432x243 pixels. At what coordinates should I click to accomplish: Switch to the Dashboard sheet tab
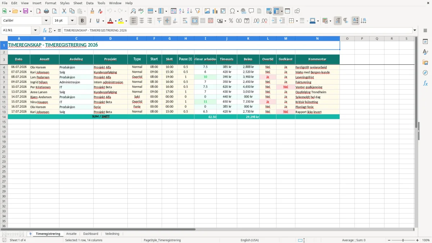point(91,234)
